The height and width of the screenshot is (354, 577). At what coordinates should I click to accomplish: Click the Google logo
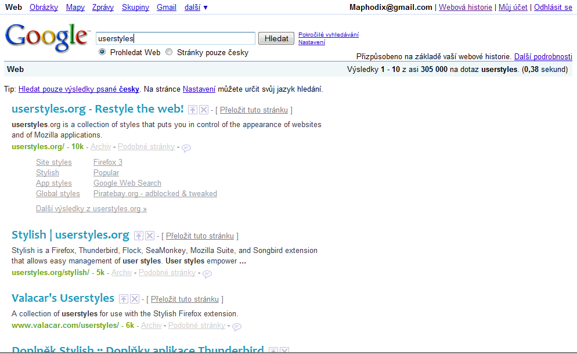(47, 37)
